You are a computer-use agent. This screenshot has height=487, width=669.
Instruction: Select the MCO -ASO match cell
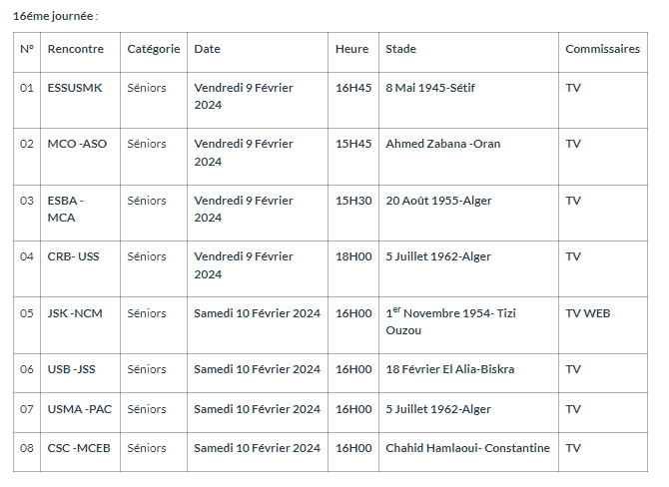tap(77, 144)
